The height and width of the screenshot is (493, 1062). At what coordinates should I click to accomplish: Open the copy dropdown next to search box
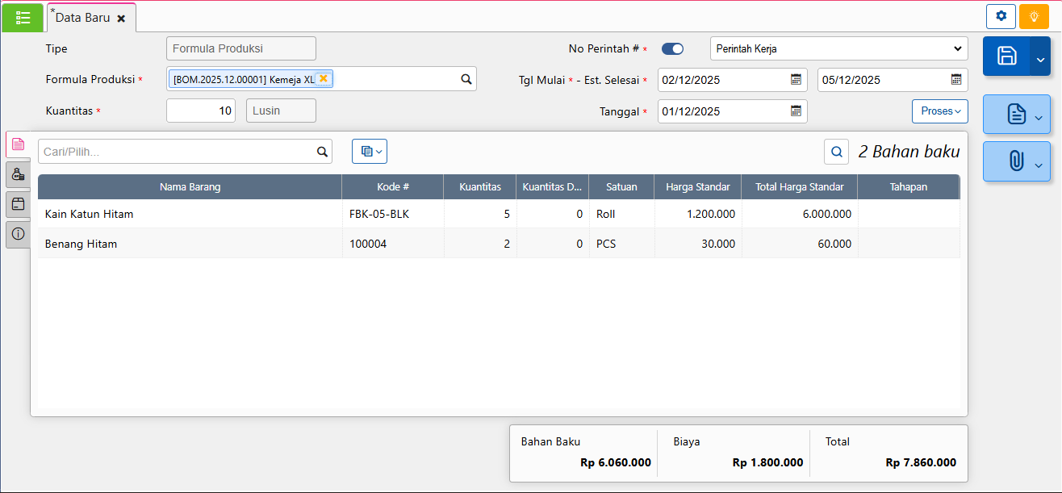370,151
